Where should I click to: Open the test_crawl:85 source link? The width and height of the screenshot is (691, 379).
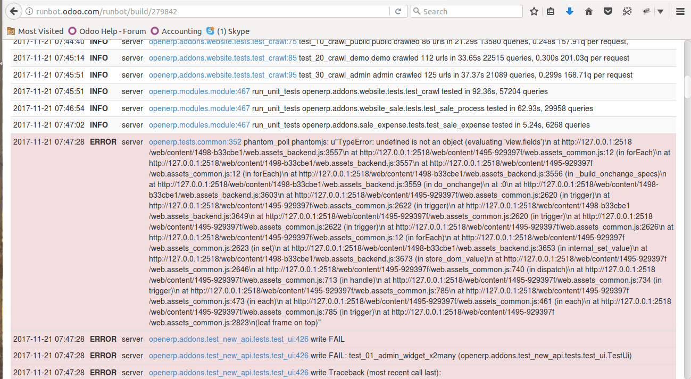click(x=223, y=58)
